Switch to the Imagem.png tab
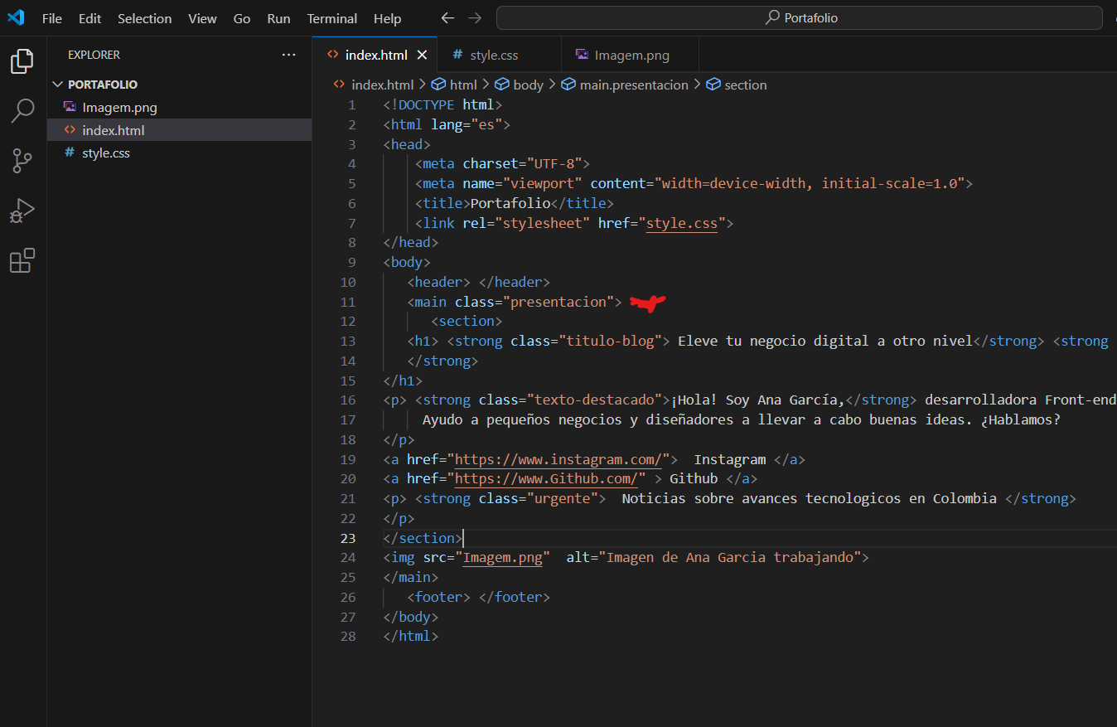Screen dimensions: 1117x727 (x=631, y=56)
